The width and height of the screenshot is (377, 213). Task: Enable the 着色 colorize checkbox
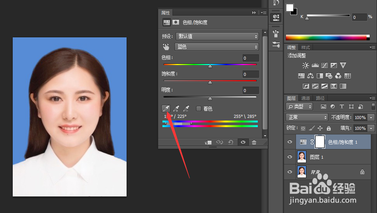click(199, 109)
